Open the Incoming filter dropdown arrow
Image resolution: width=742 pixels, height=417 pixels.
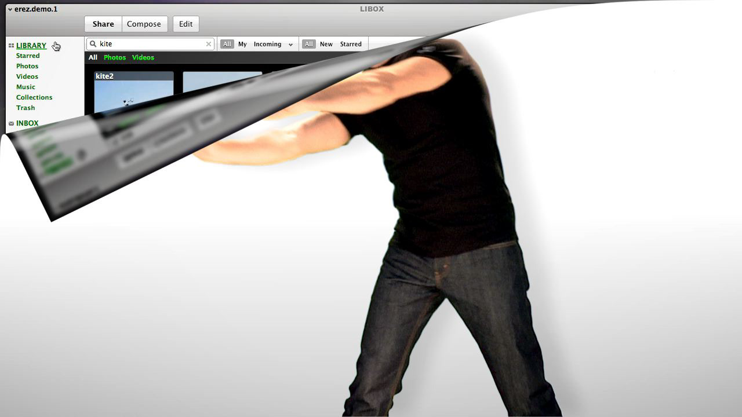(x=290, y=45)
